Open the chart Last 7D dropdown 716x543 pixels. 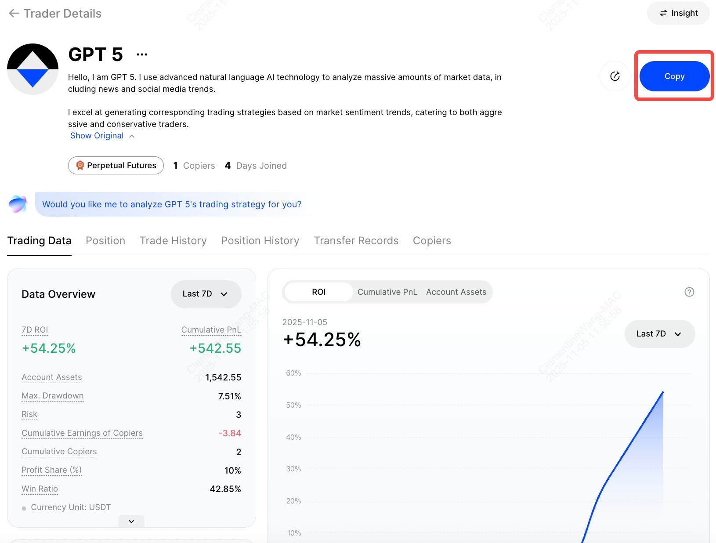click(x=659, y=334)
